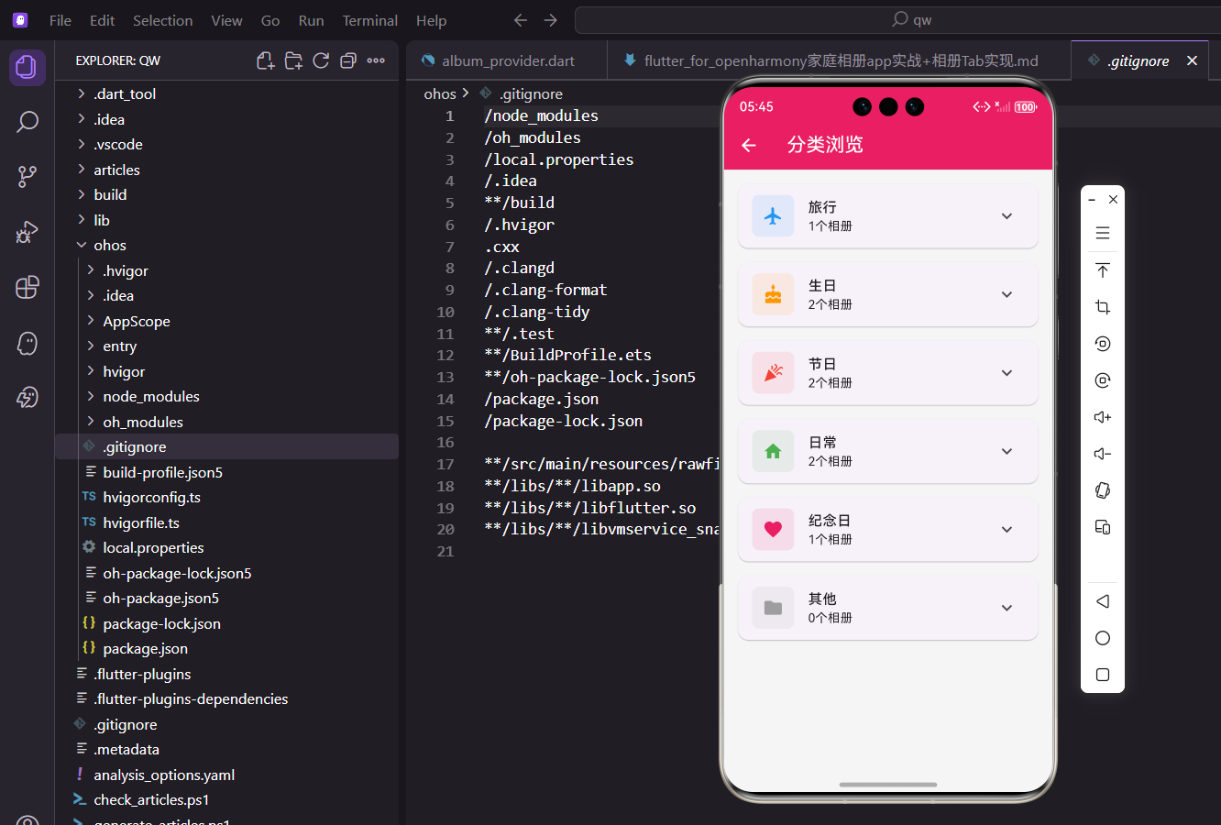1221x825 pixels.
Task: Go back using the 分类浏览 arrow
Action: (749, 145)
